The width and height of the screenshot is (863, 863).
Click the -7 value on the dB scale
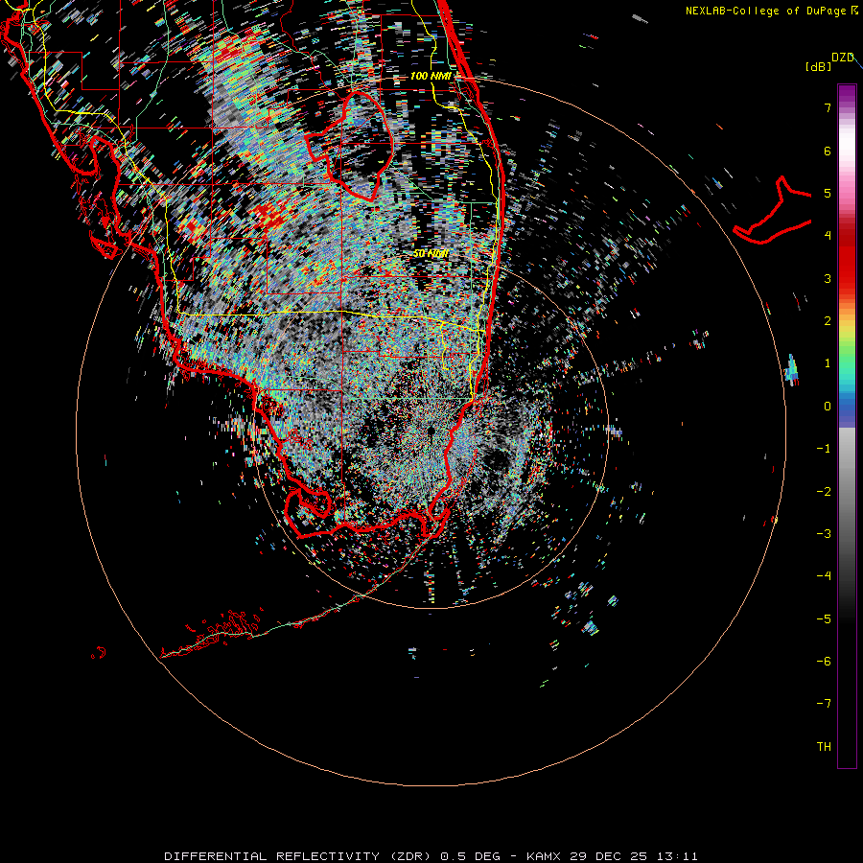pos(824,704)
